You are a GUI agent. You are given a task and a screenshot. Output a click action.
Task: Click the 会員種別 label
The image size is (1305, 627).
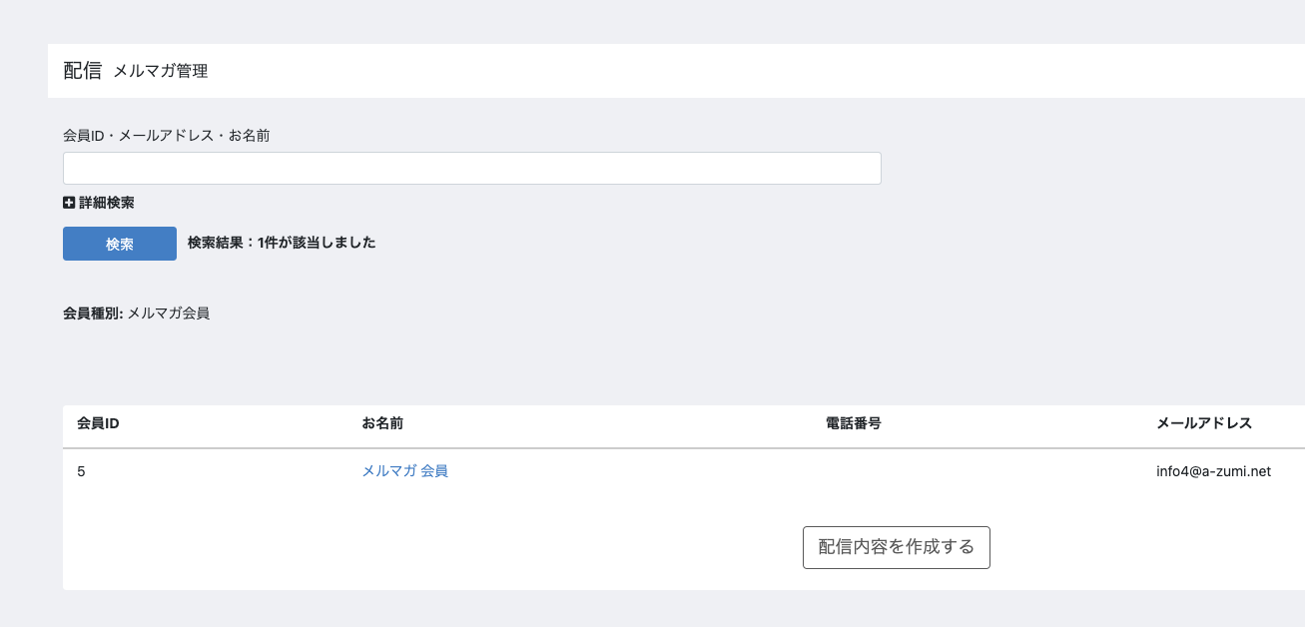[x=93, y=313]
